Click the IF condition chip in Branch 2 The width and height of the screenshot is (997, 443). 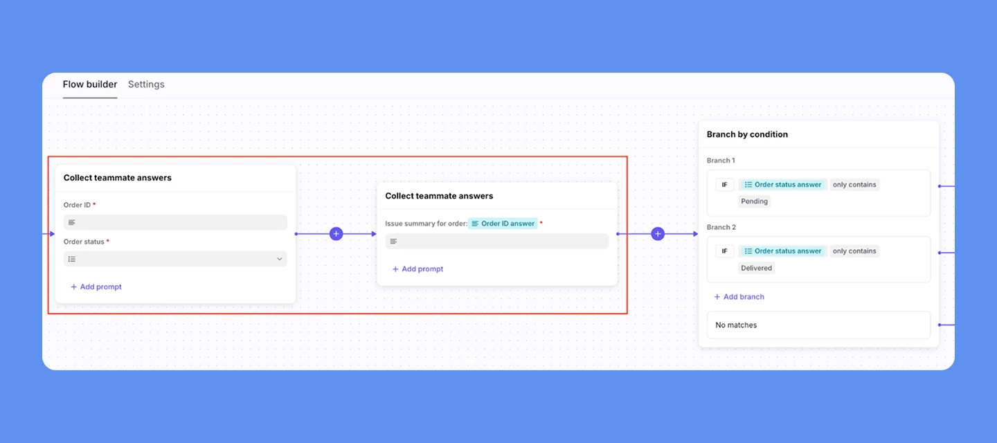(x=724, y=251)
